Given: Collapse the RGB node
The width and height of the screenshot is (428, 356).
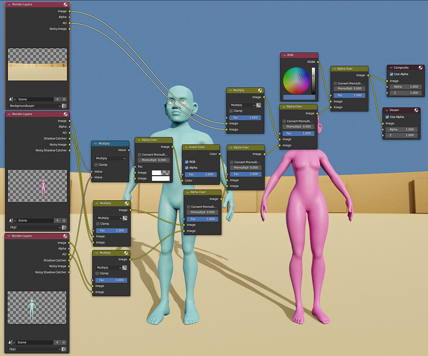Looking at the screenshot, I should (x=285, y=55).
